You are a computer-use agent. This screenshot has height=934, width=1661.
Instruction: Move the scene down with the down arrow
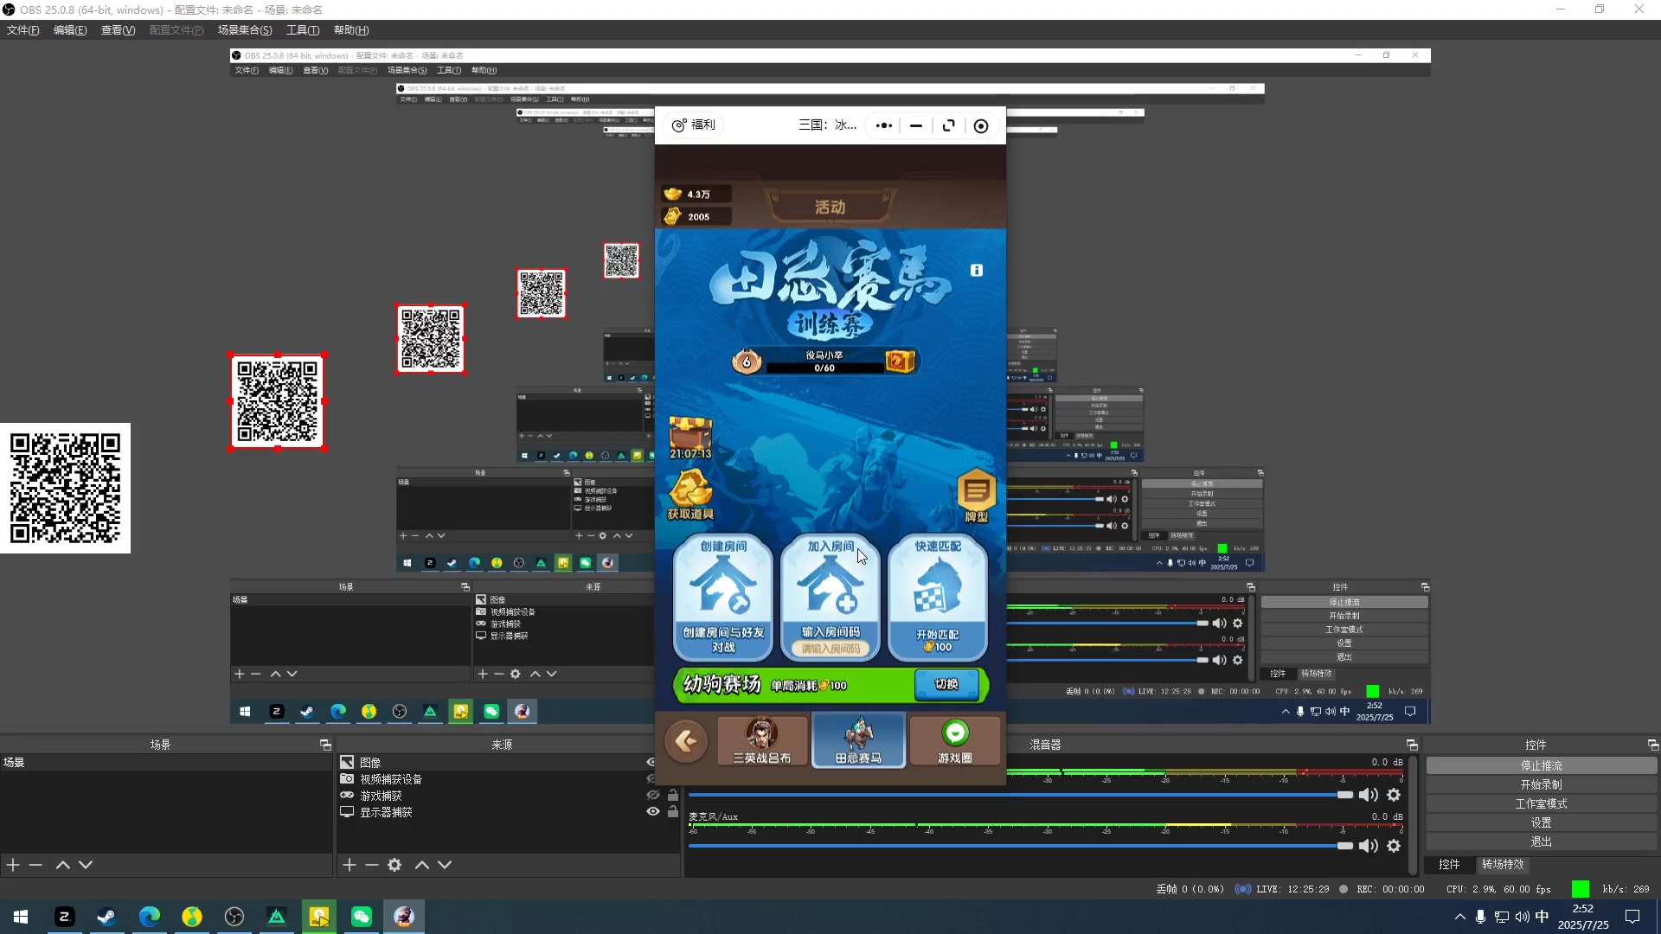tap(86, 865)
